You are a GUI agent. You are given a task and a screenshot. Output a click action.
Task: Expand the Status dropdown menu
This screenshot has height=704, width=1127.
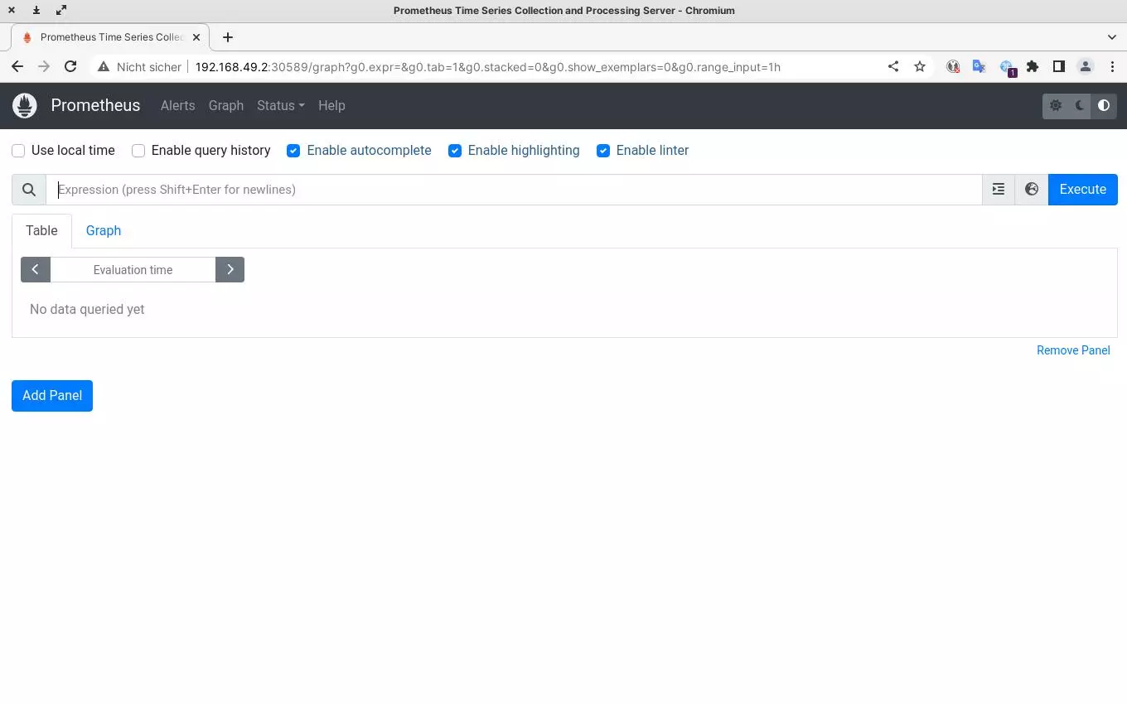280,106
